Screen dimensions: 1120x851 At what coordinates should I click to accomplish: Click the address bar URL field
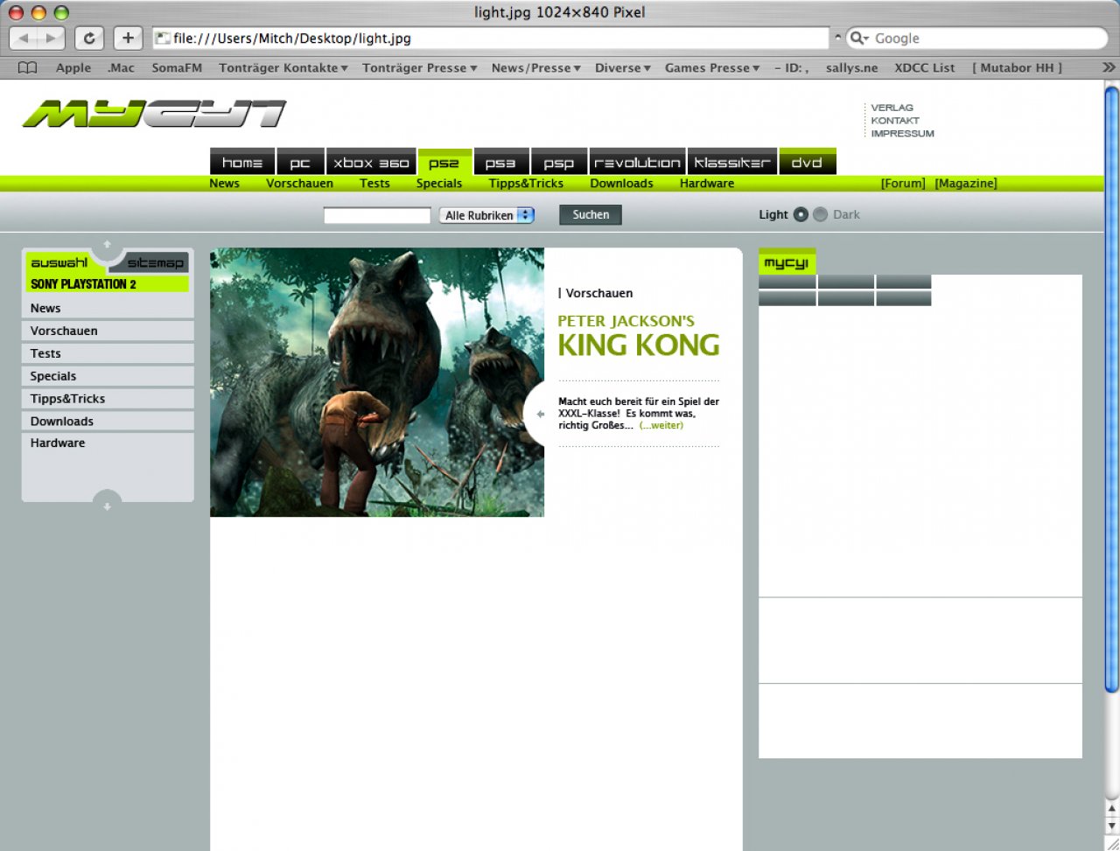coord(490,38)
